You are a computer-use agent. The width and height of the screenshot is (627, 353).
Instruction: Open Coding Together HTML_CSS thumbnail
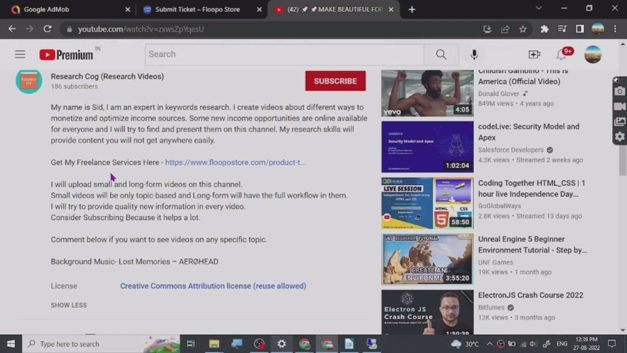point(427,203)
